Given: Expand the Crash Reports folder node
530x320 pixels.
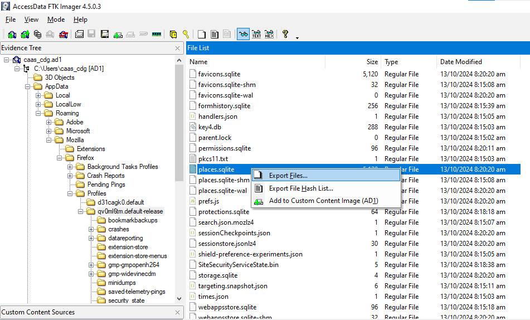Looking at the screenshot, I should pos(70,176).
